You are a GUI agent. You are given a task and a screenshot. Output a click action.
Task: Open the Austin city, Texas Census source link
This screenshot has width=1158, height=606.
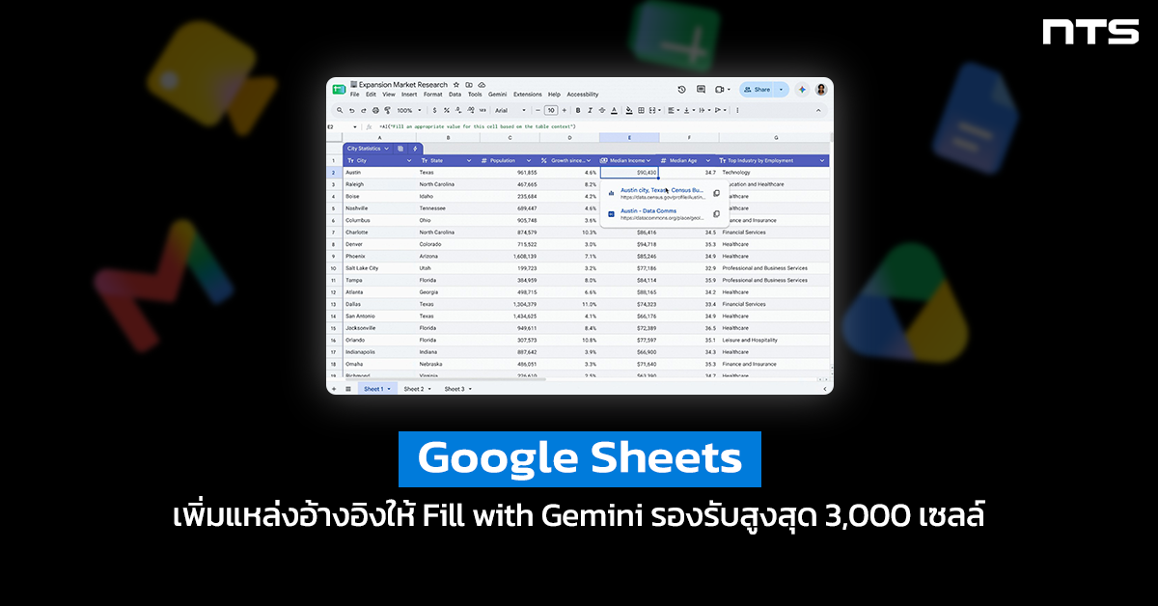[x=661, y=190]
